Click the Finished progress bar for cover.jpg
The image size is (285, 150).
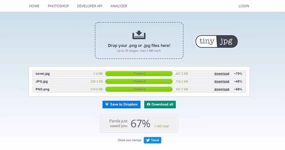click(139, 74)
